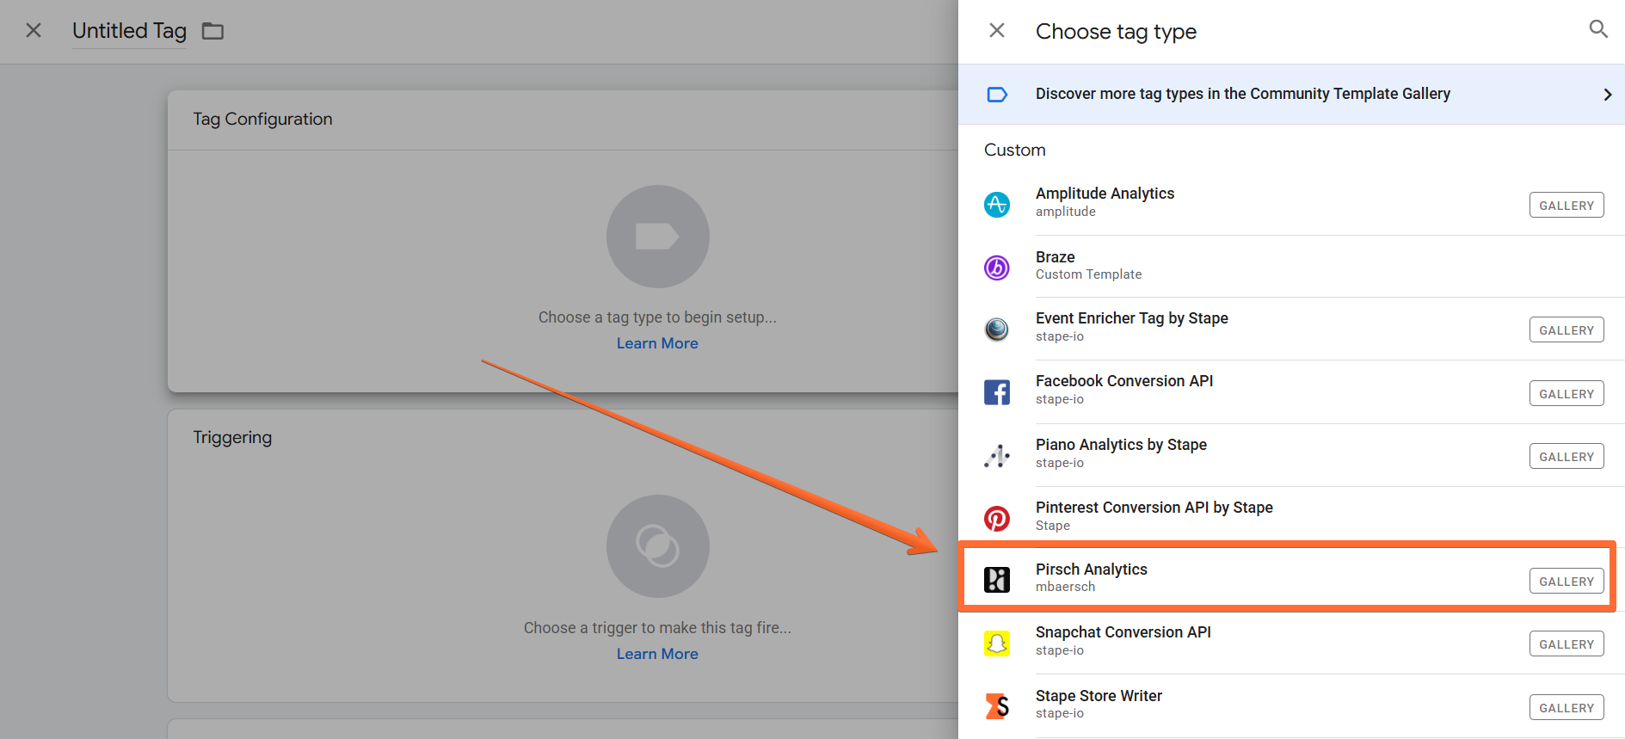The height and width of the screenshot is (739, 1625).
Task: Click the Amplitude Analytics logo icon
Action: pyautogui.click(x=997, y=205)
